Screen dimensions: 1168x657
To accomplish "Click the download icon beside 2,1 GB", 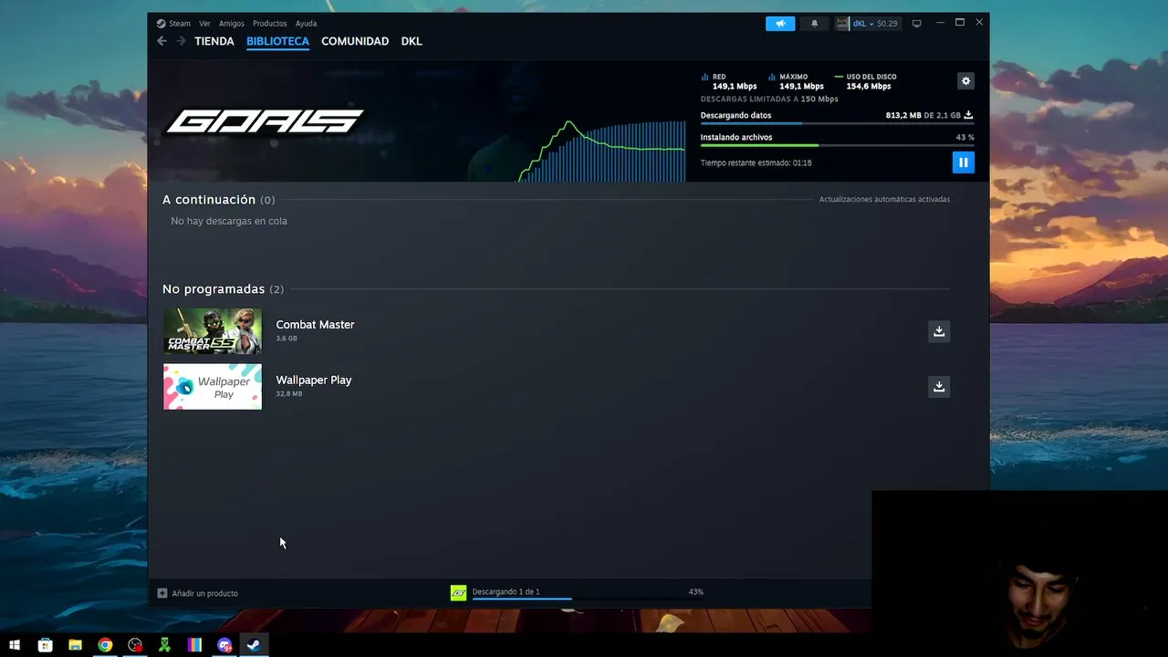I will pos(968,115).
